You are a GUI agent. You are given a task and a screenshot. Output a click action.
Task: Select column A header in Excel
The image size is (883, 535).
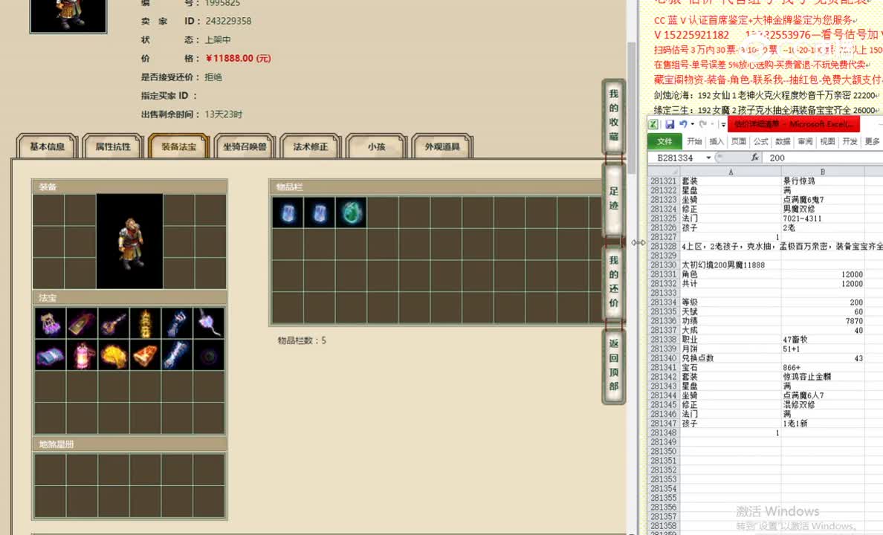731,172
